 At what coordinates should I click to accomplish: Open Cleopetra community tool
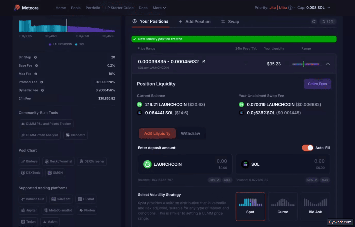76,135
